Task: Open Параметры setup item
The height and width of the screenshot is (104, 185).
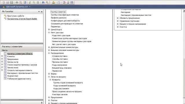Action: 55,27
